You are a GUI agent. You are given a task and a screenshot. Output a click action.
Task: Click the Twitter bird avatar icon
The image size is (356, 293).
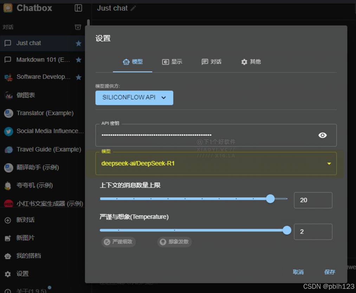click(9, 132)
